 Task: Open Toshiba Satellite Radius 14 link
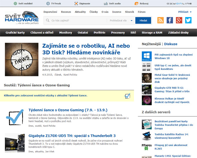click(x=172, y=136)
